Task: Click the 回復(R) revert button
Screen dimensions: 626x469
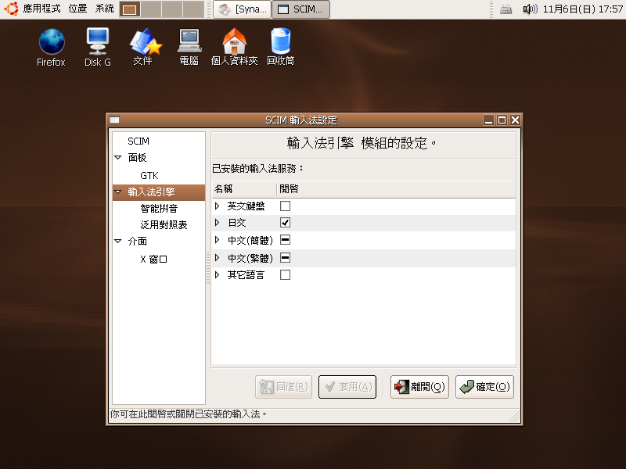Action: click(x=284, y=386)
